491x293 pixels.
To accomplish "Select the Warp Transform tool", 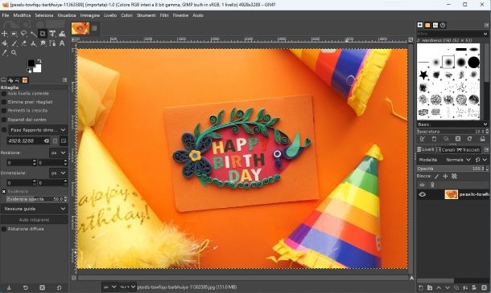I will coord(62,34).
